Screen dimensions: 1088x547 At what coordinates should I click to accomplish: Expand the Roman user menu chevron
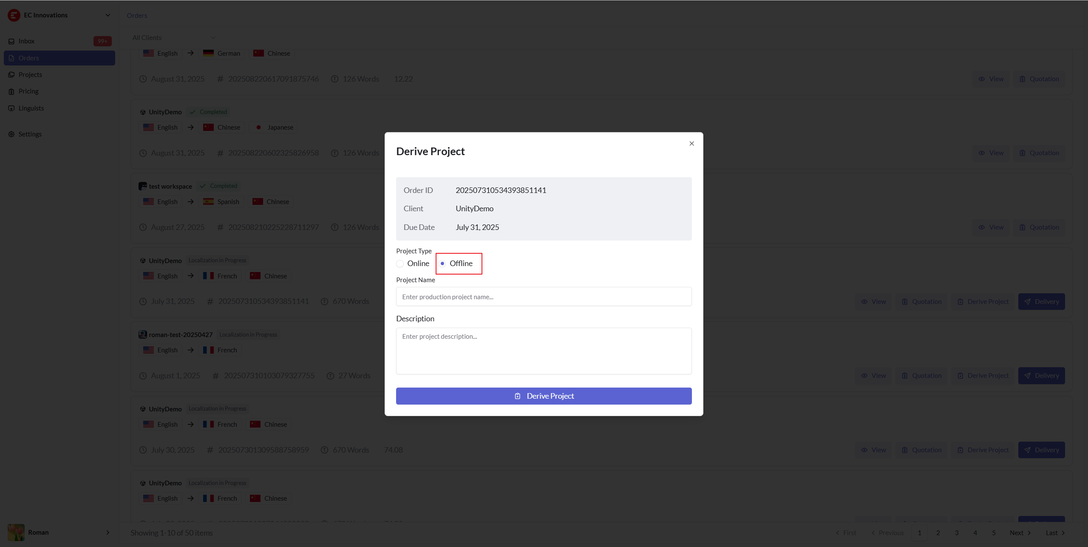click(108, 533)
